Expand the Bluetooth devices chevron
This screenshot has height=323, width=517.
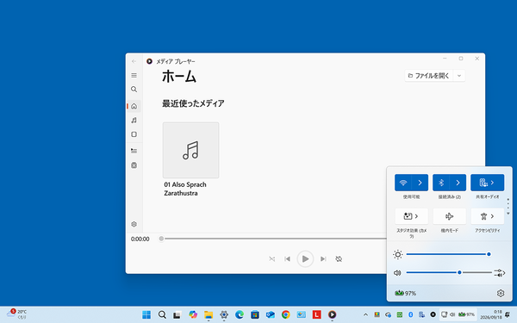click(x=458, y=183)
